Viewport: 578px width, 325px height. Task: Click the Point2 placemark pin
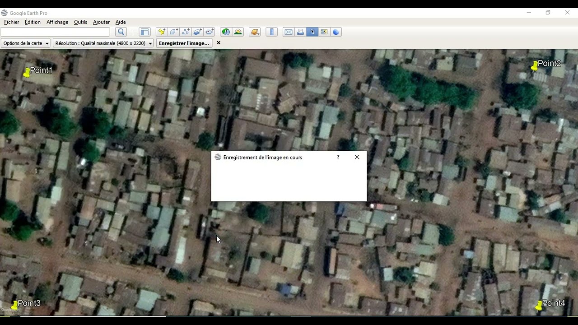535,66
